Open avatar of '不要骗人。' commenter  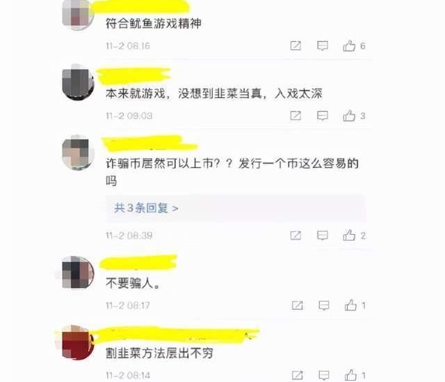pos(78,272)
